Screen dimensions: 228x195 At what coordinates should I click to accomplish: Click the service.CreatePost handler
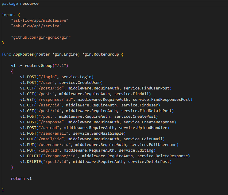coord(136,116)
